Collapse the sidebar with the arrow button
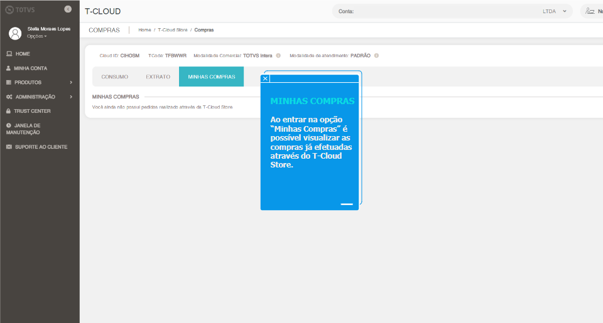The width and height of the screenshot is (603, 323). point(68,9)
